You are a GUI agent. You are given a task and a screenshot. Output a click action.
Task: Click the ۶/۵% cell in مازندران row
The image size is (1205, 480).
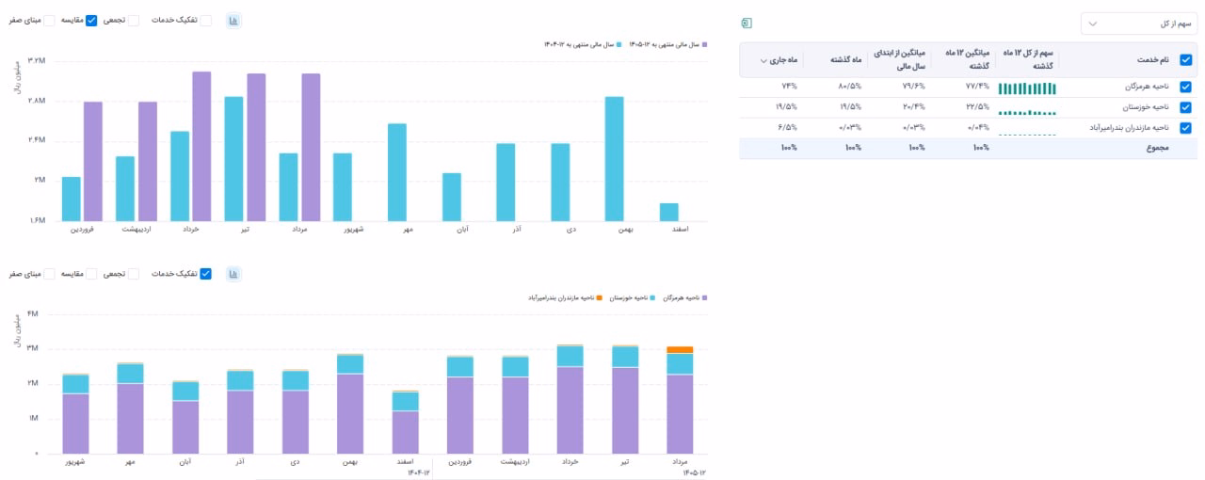tap(789, 128)
